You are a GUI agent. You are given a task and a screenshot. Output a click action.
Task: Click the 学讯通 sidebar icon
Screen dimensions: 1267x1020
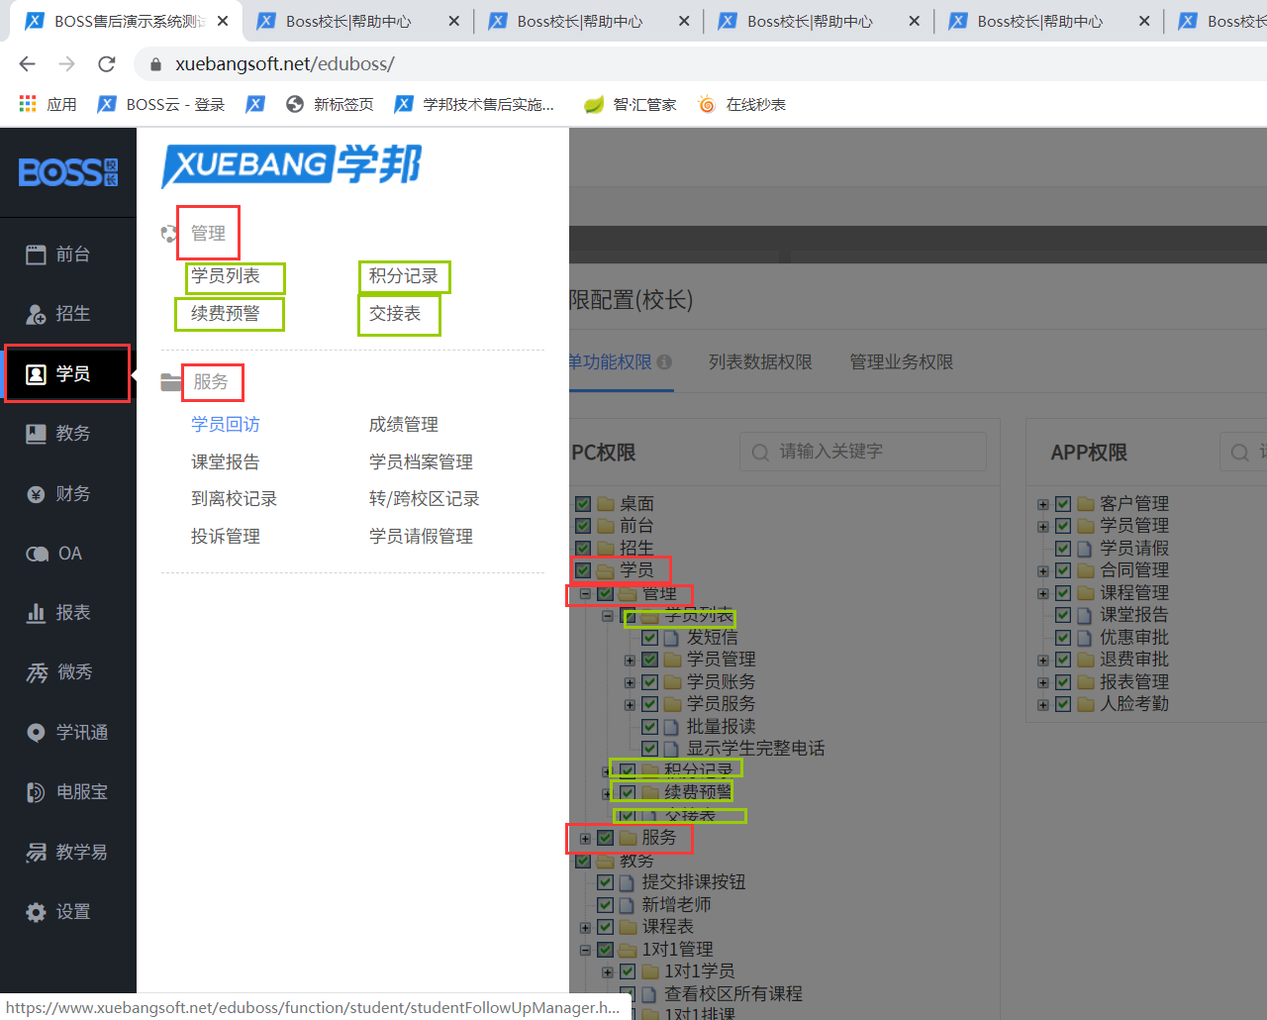36,733
